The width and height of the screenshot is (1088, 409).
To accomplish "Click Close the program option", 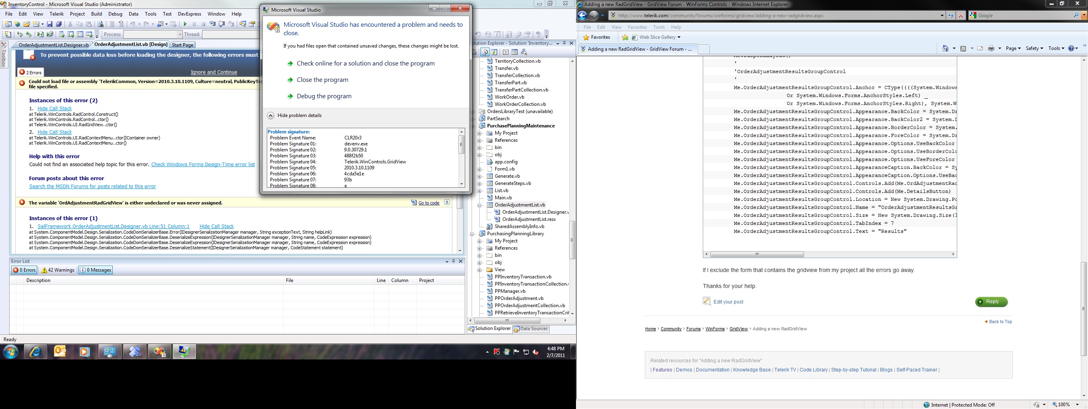I will click(x=323, y=80).
